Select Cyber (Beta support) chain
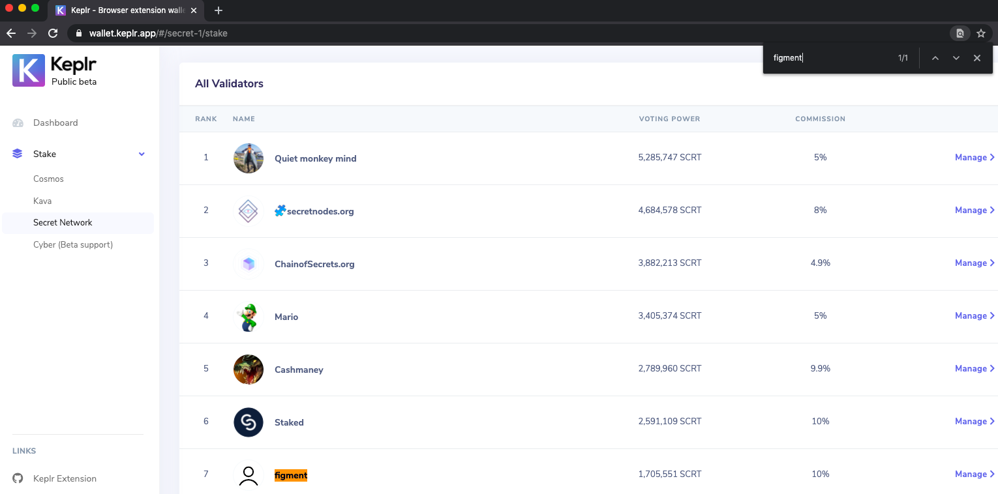Screen dimensions: 998x494 click(73, 244)
